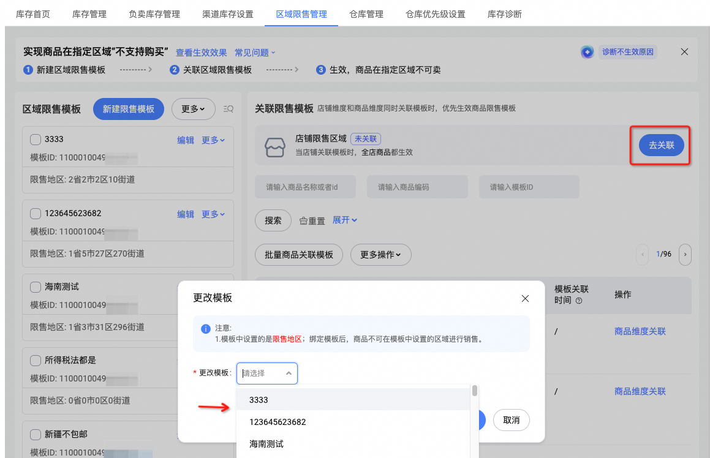
Task: Click the 搜索 button
Action: tap(273, 220)
